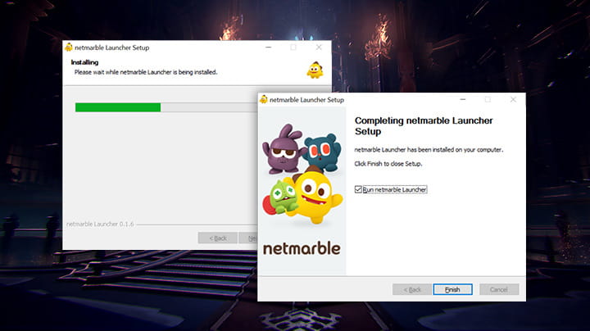Close the Installing setup window
The image size is (590, 331).
tap(317, 48)
